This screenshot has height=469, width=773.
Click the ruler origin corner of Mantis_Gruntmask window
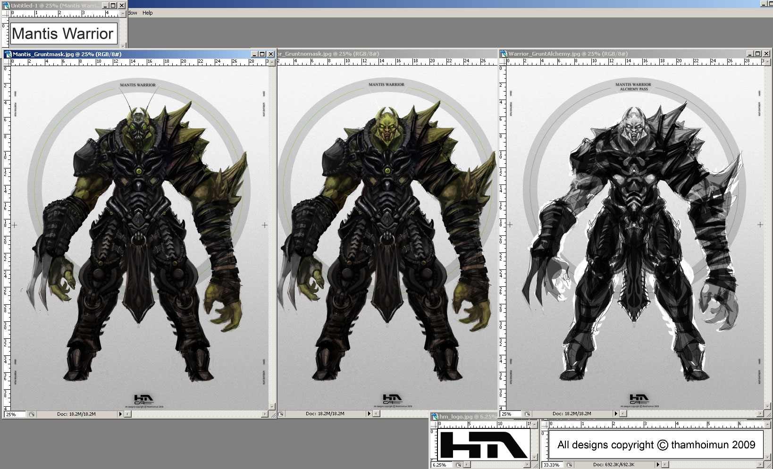tap(7, 62)
